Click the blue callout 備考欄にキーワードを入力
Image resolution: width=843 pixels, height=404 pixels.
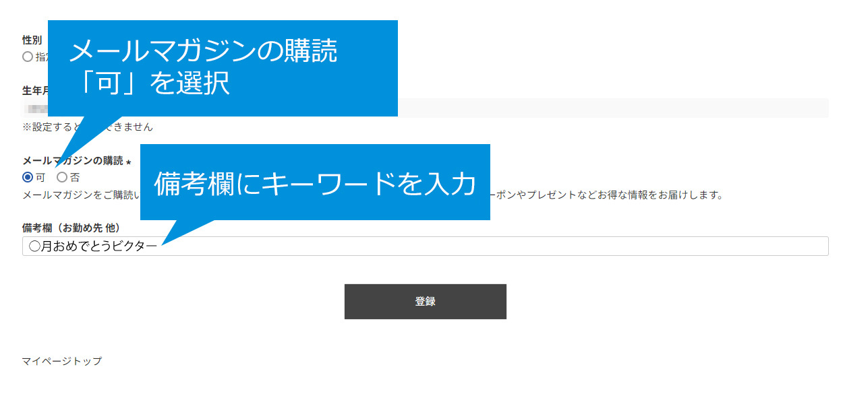coord(315,182)
